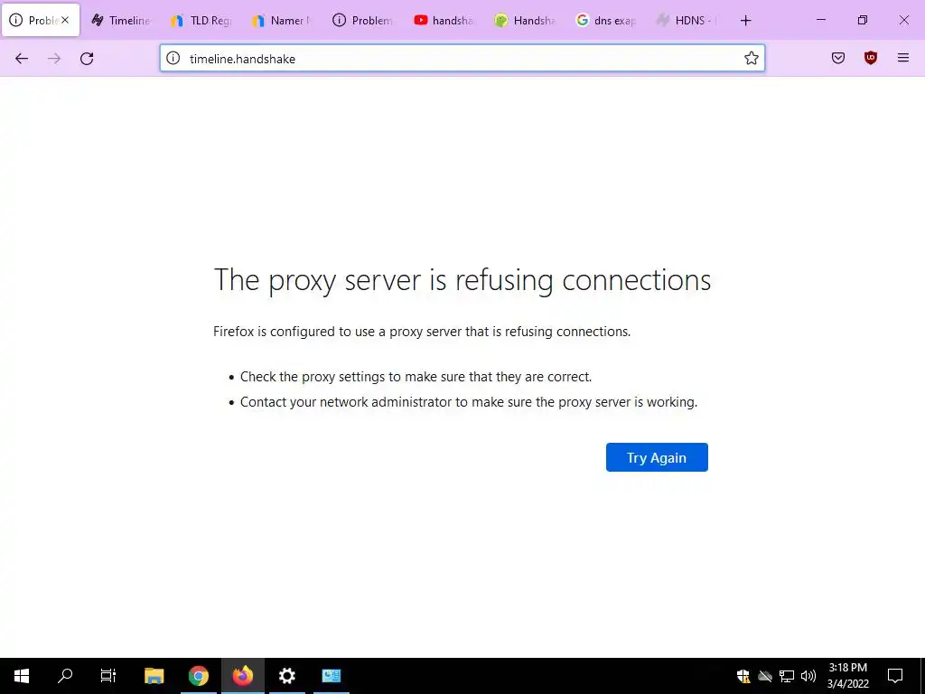The height and width of the screenshot is (694, 925).
Task: Go back with the back arrow
Action: pos(22,59)
